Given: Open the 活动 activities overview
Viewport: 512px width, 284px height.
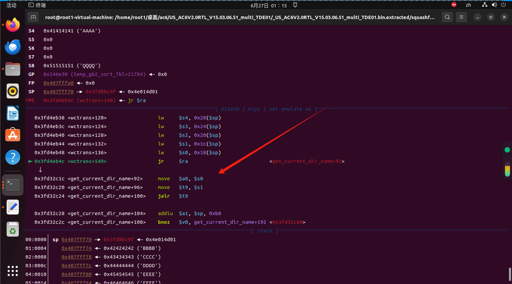Looking at the screenshot, I should (x=11, y=5).
